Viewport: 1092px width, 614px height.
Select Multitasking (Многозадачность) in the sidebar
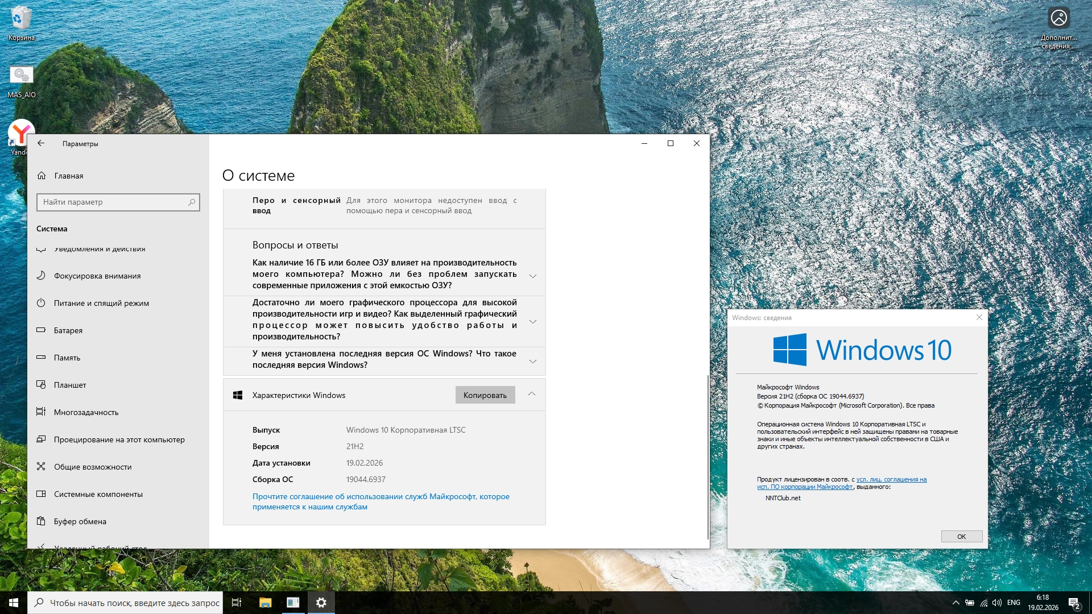(86, 412)
